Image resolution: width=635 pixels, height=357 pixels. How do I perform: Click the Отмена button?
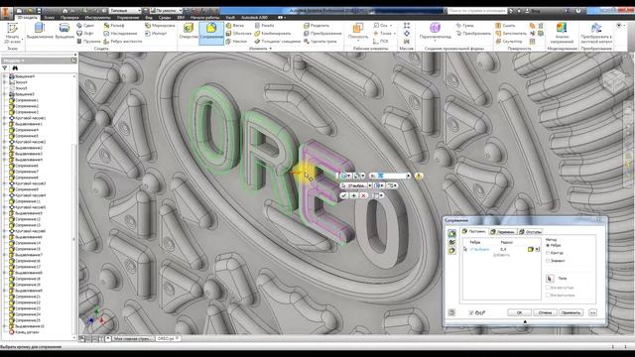pos(545,313)
